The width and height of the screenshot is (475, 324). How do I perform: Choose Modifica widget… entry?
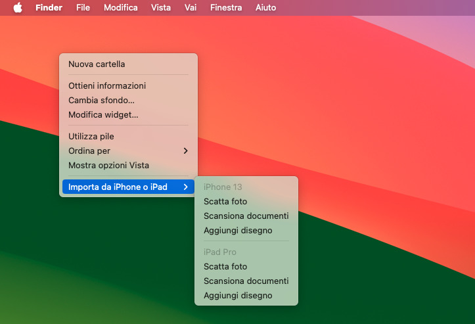tap(103, 114)
